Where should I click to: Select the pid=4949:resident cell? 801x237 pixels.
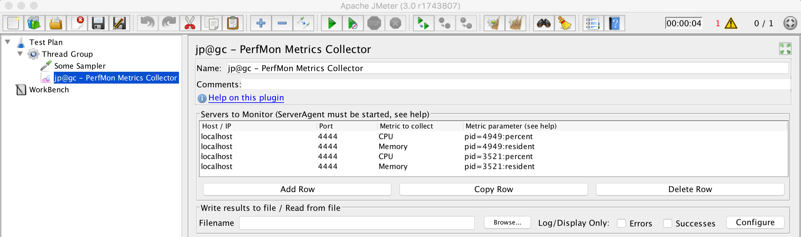[x=625, y=146]
